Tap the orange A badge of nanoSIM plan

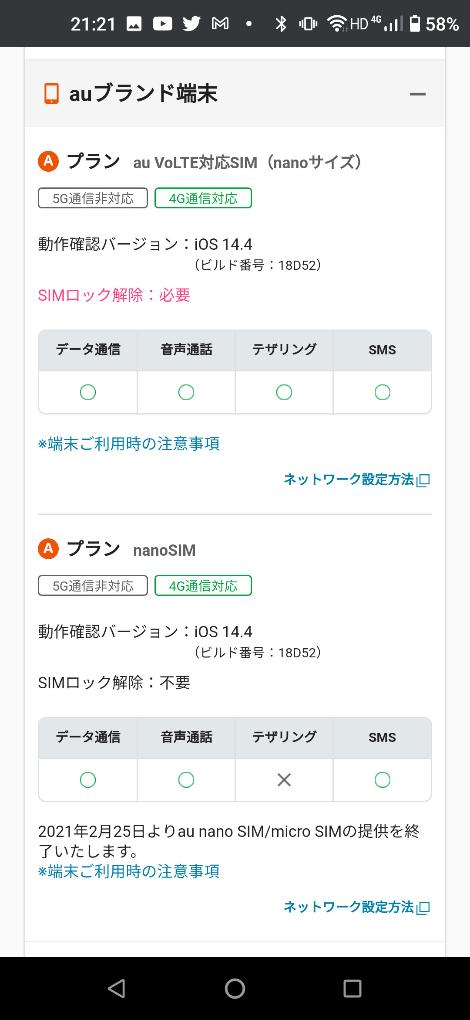(x=48, y=549)
